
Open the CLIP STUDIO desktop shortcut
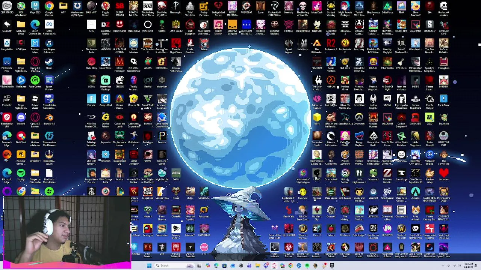(x=7, y=8)
